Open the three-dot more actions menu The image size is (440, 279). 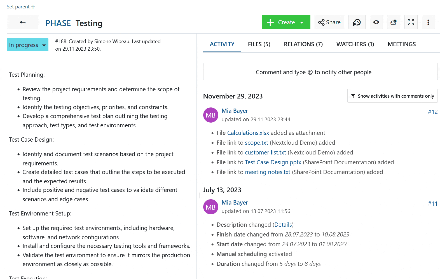(428, 22)
